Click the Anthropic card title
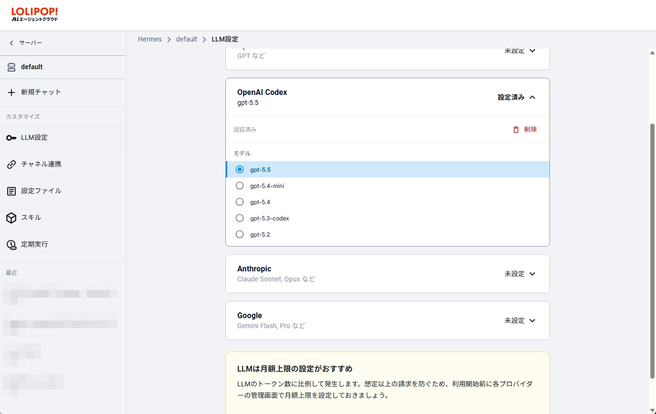The width and height of the screenshot is (656, 414). click(254, 269)
